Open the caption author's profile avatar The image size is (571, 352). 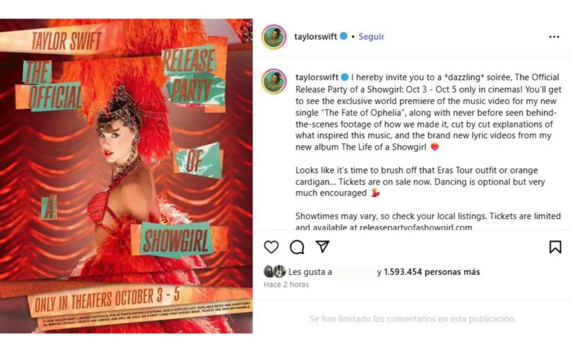[274, 80]
